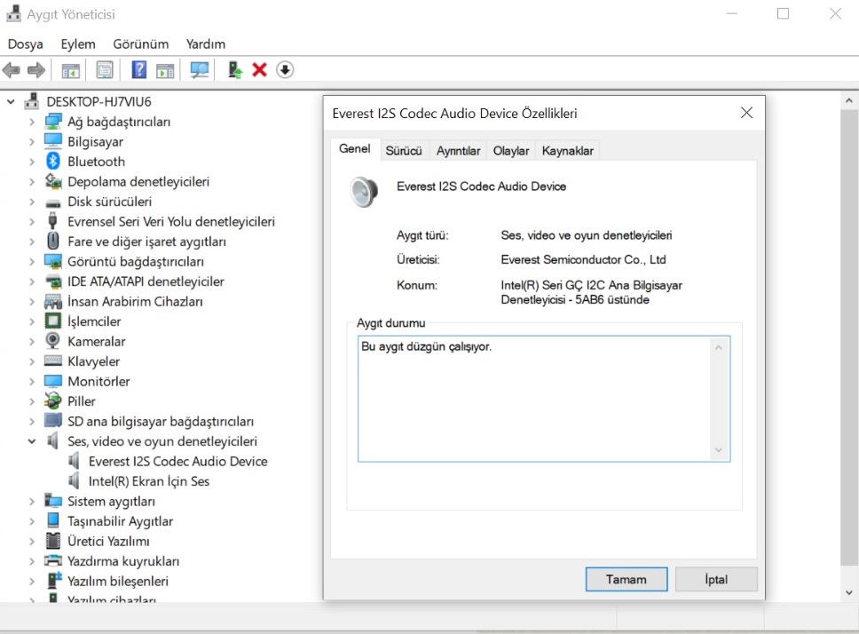The image size is (859, 634).
Task: Open the Yardım menu
Action: [206, 44]
